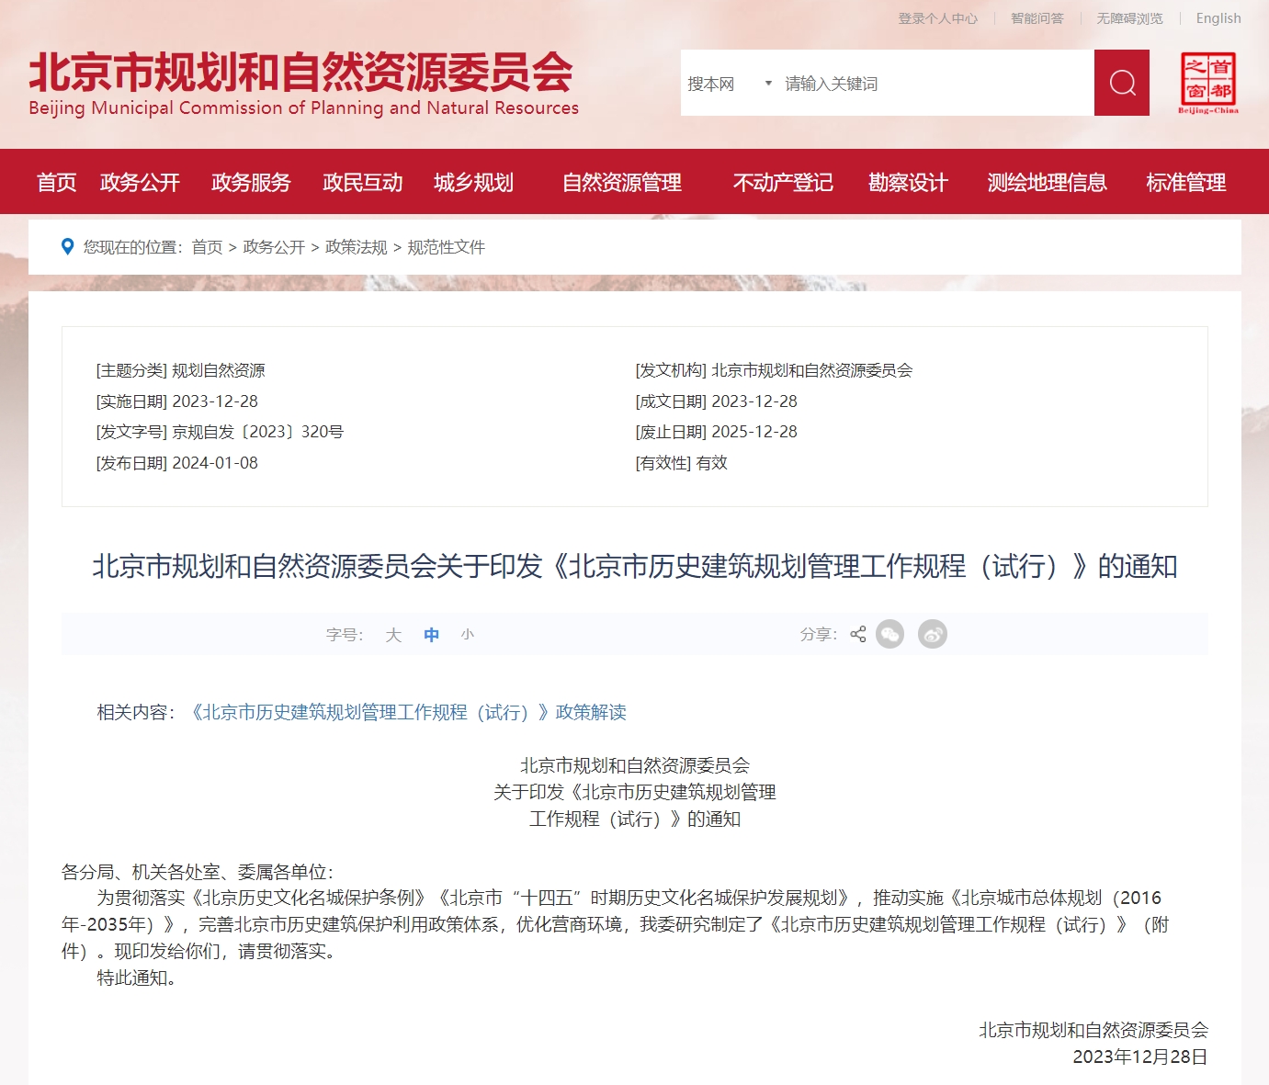Open the 政务公开 navigation menu
This screenshot has height=1085, width=1269.
[x=140, y=183]
